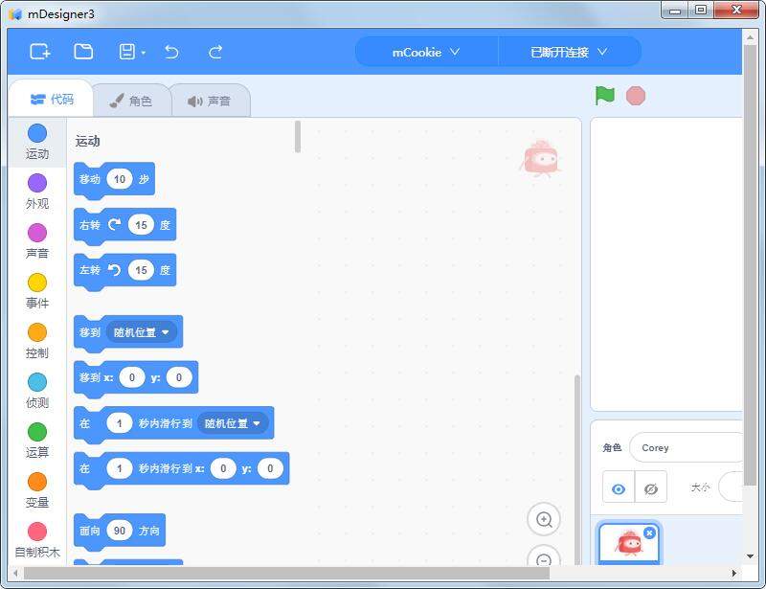Screen dimensions: 766x589
Task: Zoom in on the code area
Action: point(544,519)
